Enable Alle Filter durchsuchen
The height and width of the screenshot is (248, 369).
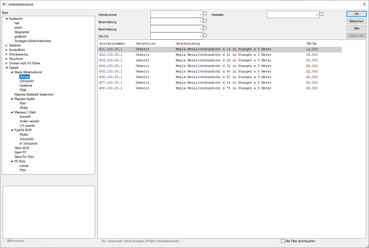pyautogui.click(x=283, y=241)
